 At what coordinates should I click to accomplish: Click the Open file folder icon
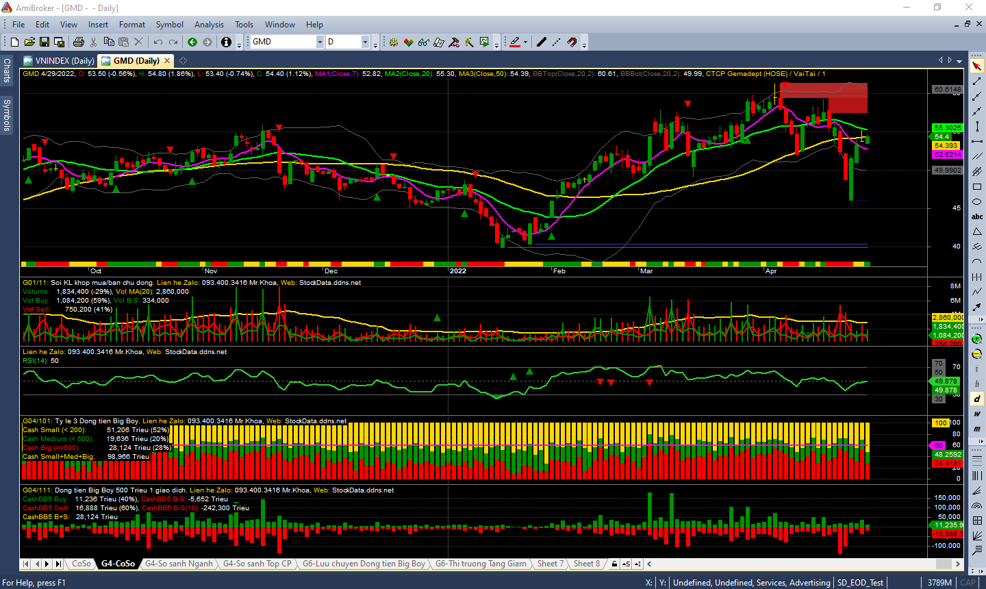pos(29,42)
